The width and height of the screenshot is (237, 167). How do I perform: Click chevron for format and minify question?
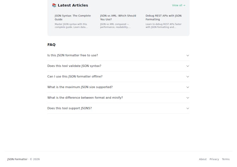[188, 98]
